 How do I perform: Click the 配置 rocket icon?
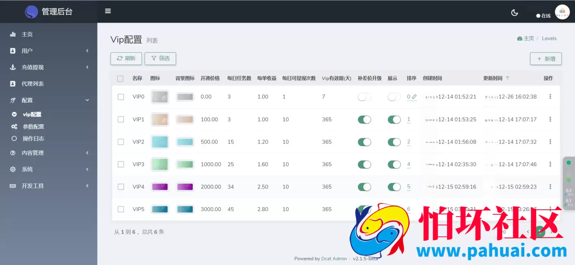(13, 100)
